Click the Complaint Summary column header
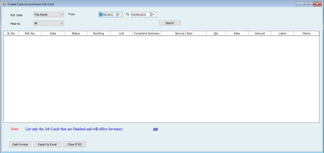Viewport: 324px width, 153px height. pyautogui.click(x=147, y=33)
